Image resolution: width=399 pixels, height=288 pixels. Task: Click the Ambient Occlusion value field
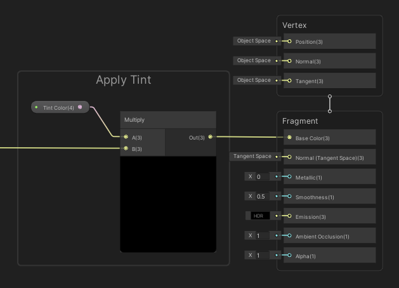click(x=263, y=235)
